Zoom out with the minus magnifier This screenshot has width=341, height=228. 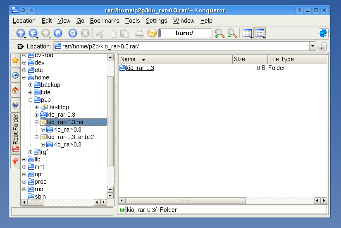pyautogui.click(x=232, y=34)
